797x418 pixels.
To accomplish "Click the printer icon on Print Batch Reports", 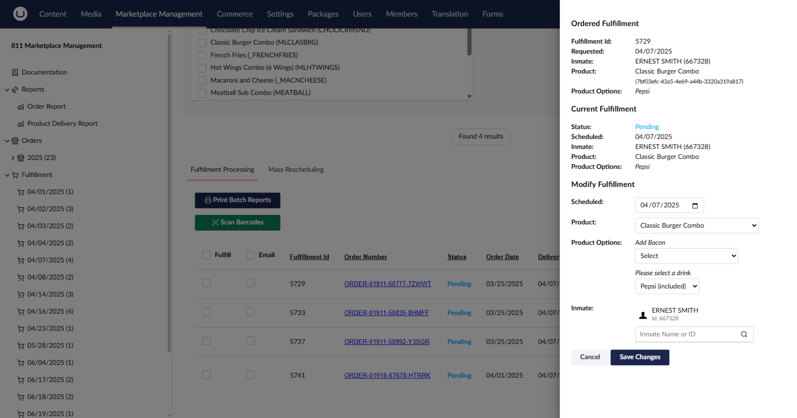I will click(208, 200).
